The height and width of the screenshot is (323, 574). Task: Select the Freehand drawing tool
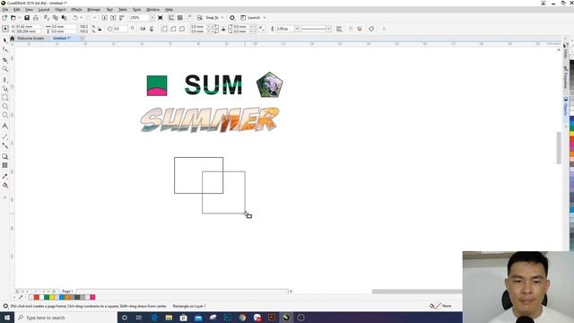[5, 80]
